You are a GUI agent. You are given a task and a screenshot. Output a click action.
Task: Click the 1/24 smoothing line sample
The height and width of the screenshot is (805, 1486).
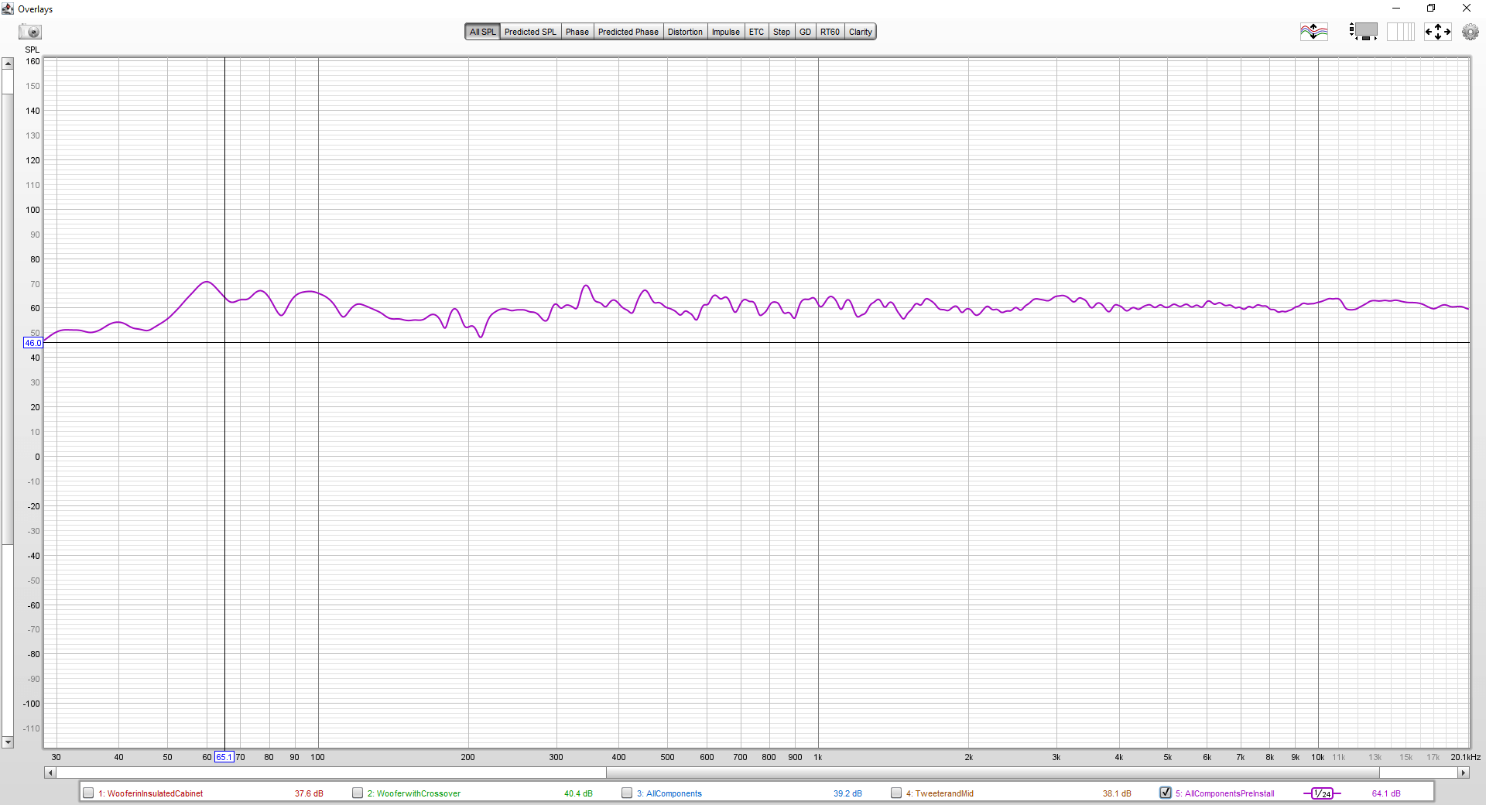tap(1322, 793)
